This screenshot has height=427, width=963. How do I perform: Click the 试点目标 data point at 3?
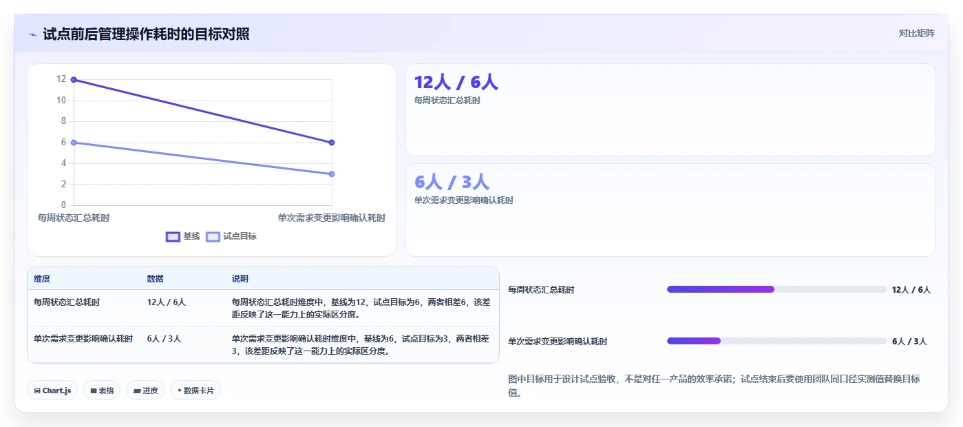(332, 174)
